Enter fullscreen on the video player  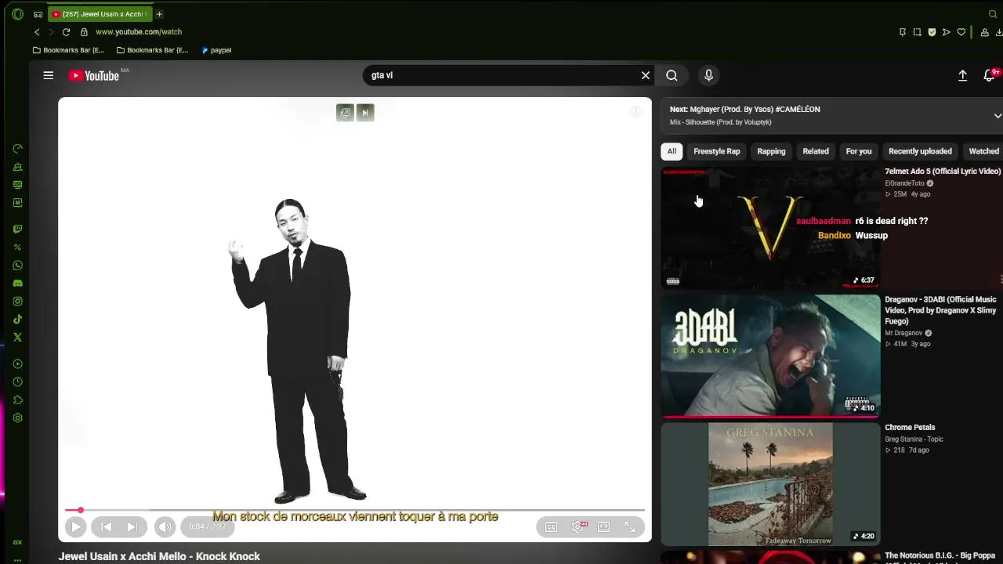point(630,527)
